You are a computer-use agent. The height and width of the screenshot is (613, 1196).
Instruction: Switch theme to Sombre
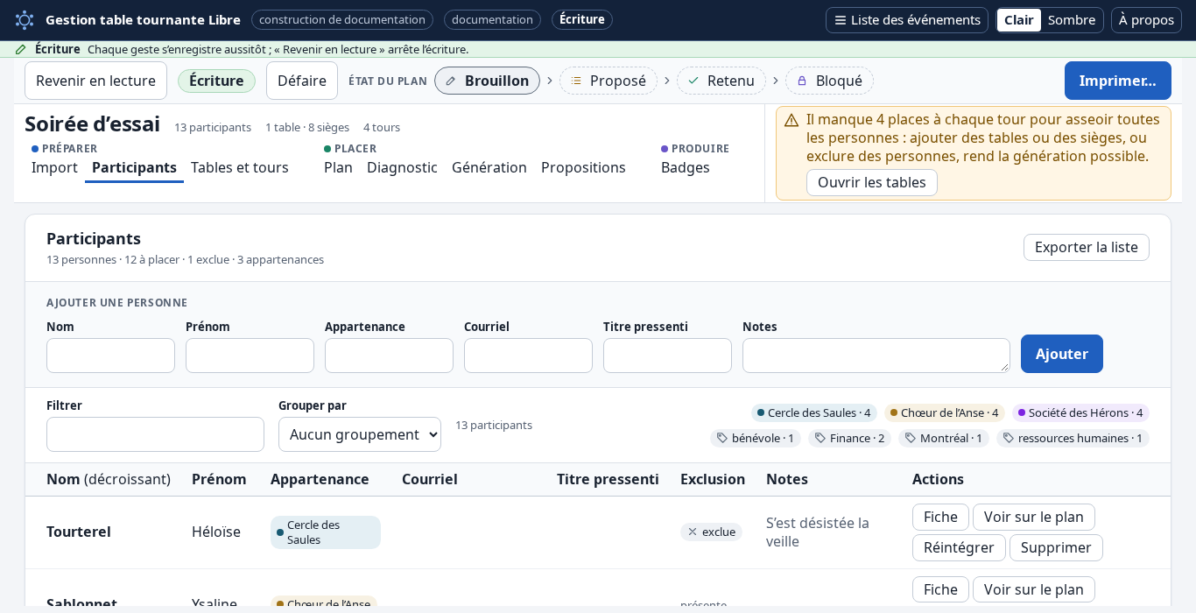[x=1072, y=20]
